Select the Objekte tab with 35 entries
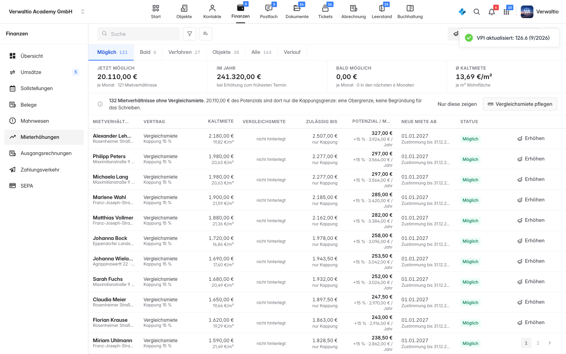 (x=226, y=52)
